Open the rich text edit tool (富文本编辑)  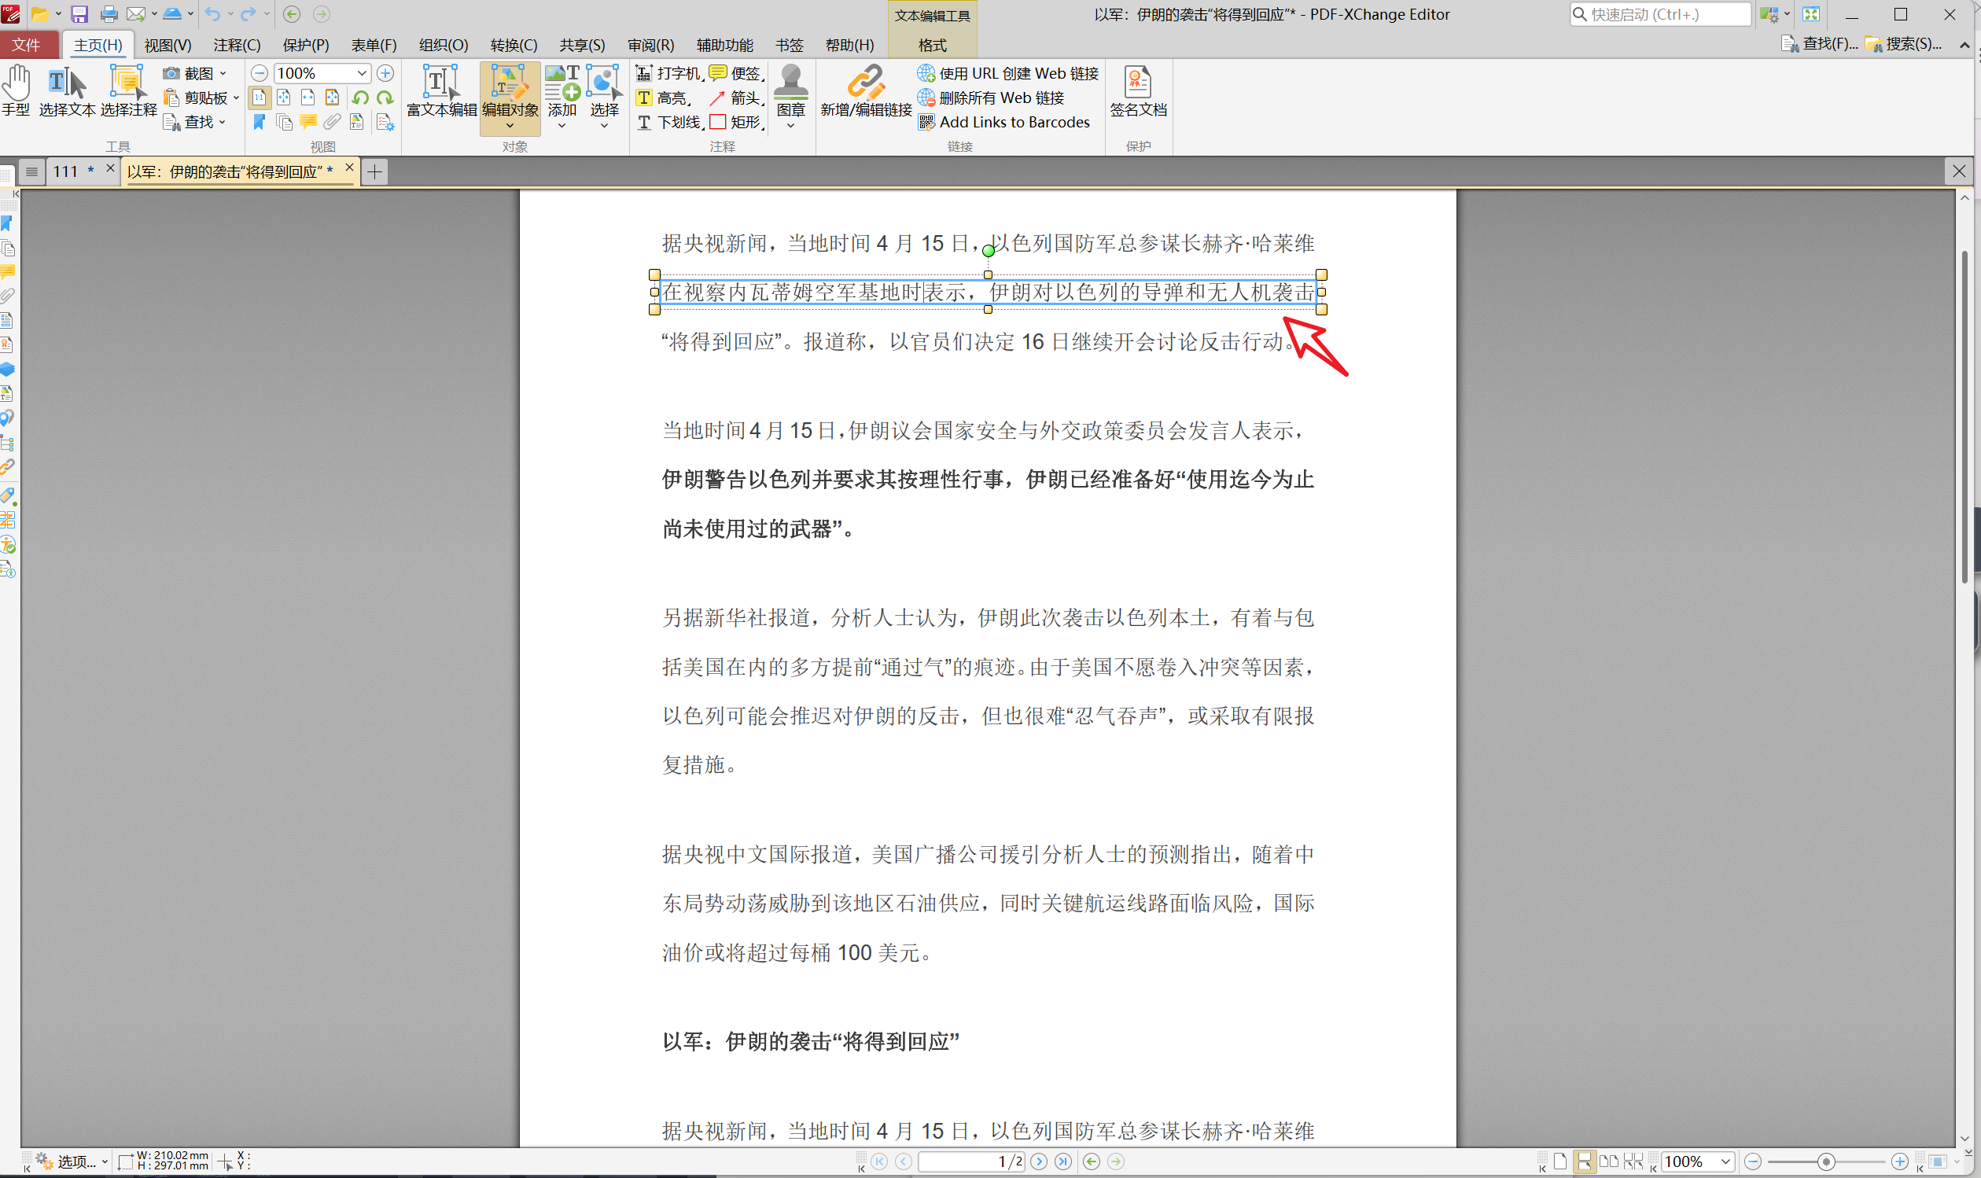pyautogui.click(x=441, y=91)
